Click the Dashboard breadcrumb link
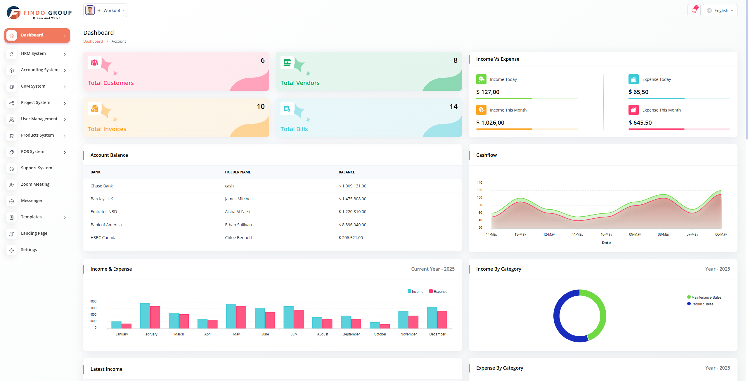Screen dimensions: 748x381 93,41
